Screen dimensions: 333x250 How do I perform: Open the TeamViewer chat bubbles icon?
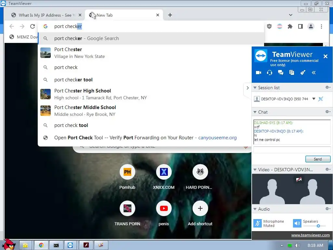tap(281, 73)
